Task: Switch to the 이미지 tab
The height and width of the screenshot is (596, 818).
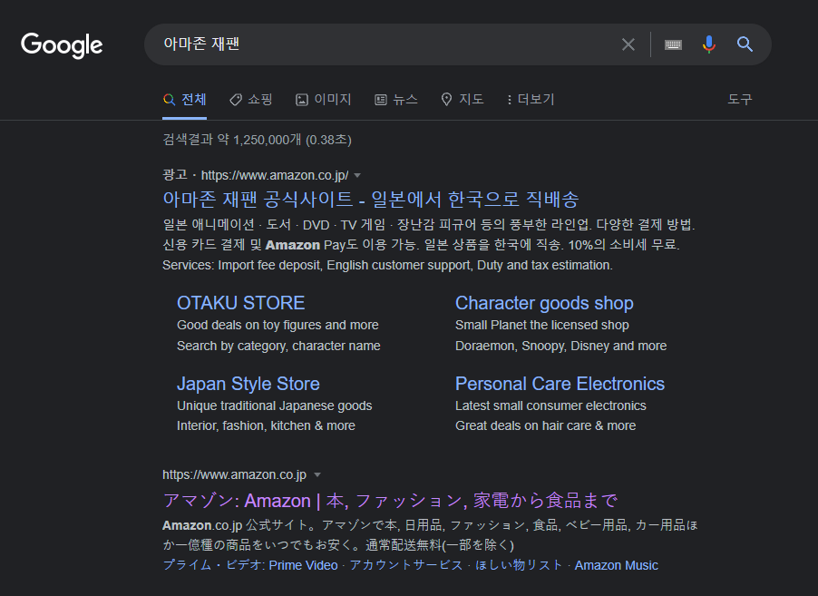Action: point(324,99)
